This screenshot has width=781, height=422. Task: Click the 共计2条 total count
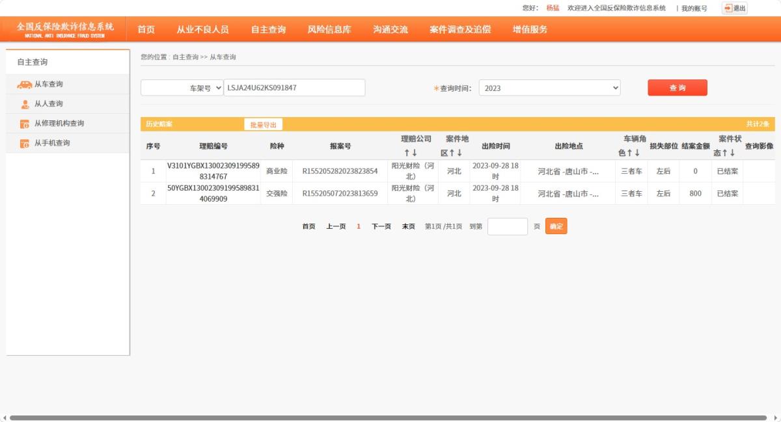(758, 124)
